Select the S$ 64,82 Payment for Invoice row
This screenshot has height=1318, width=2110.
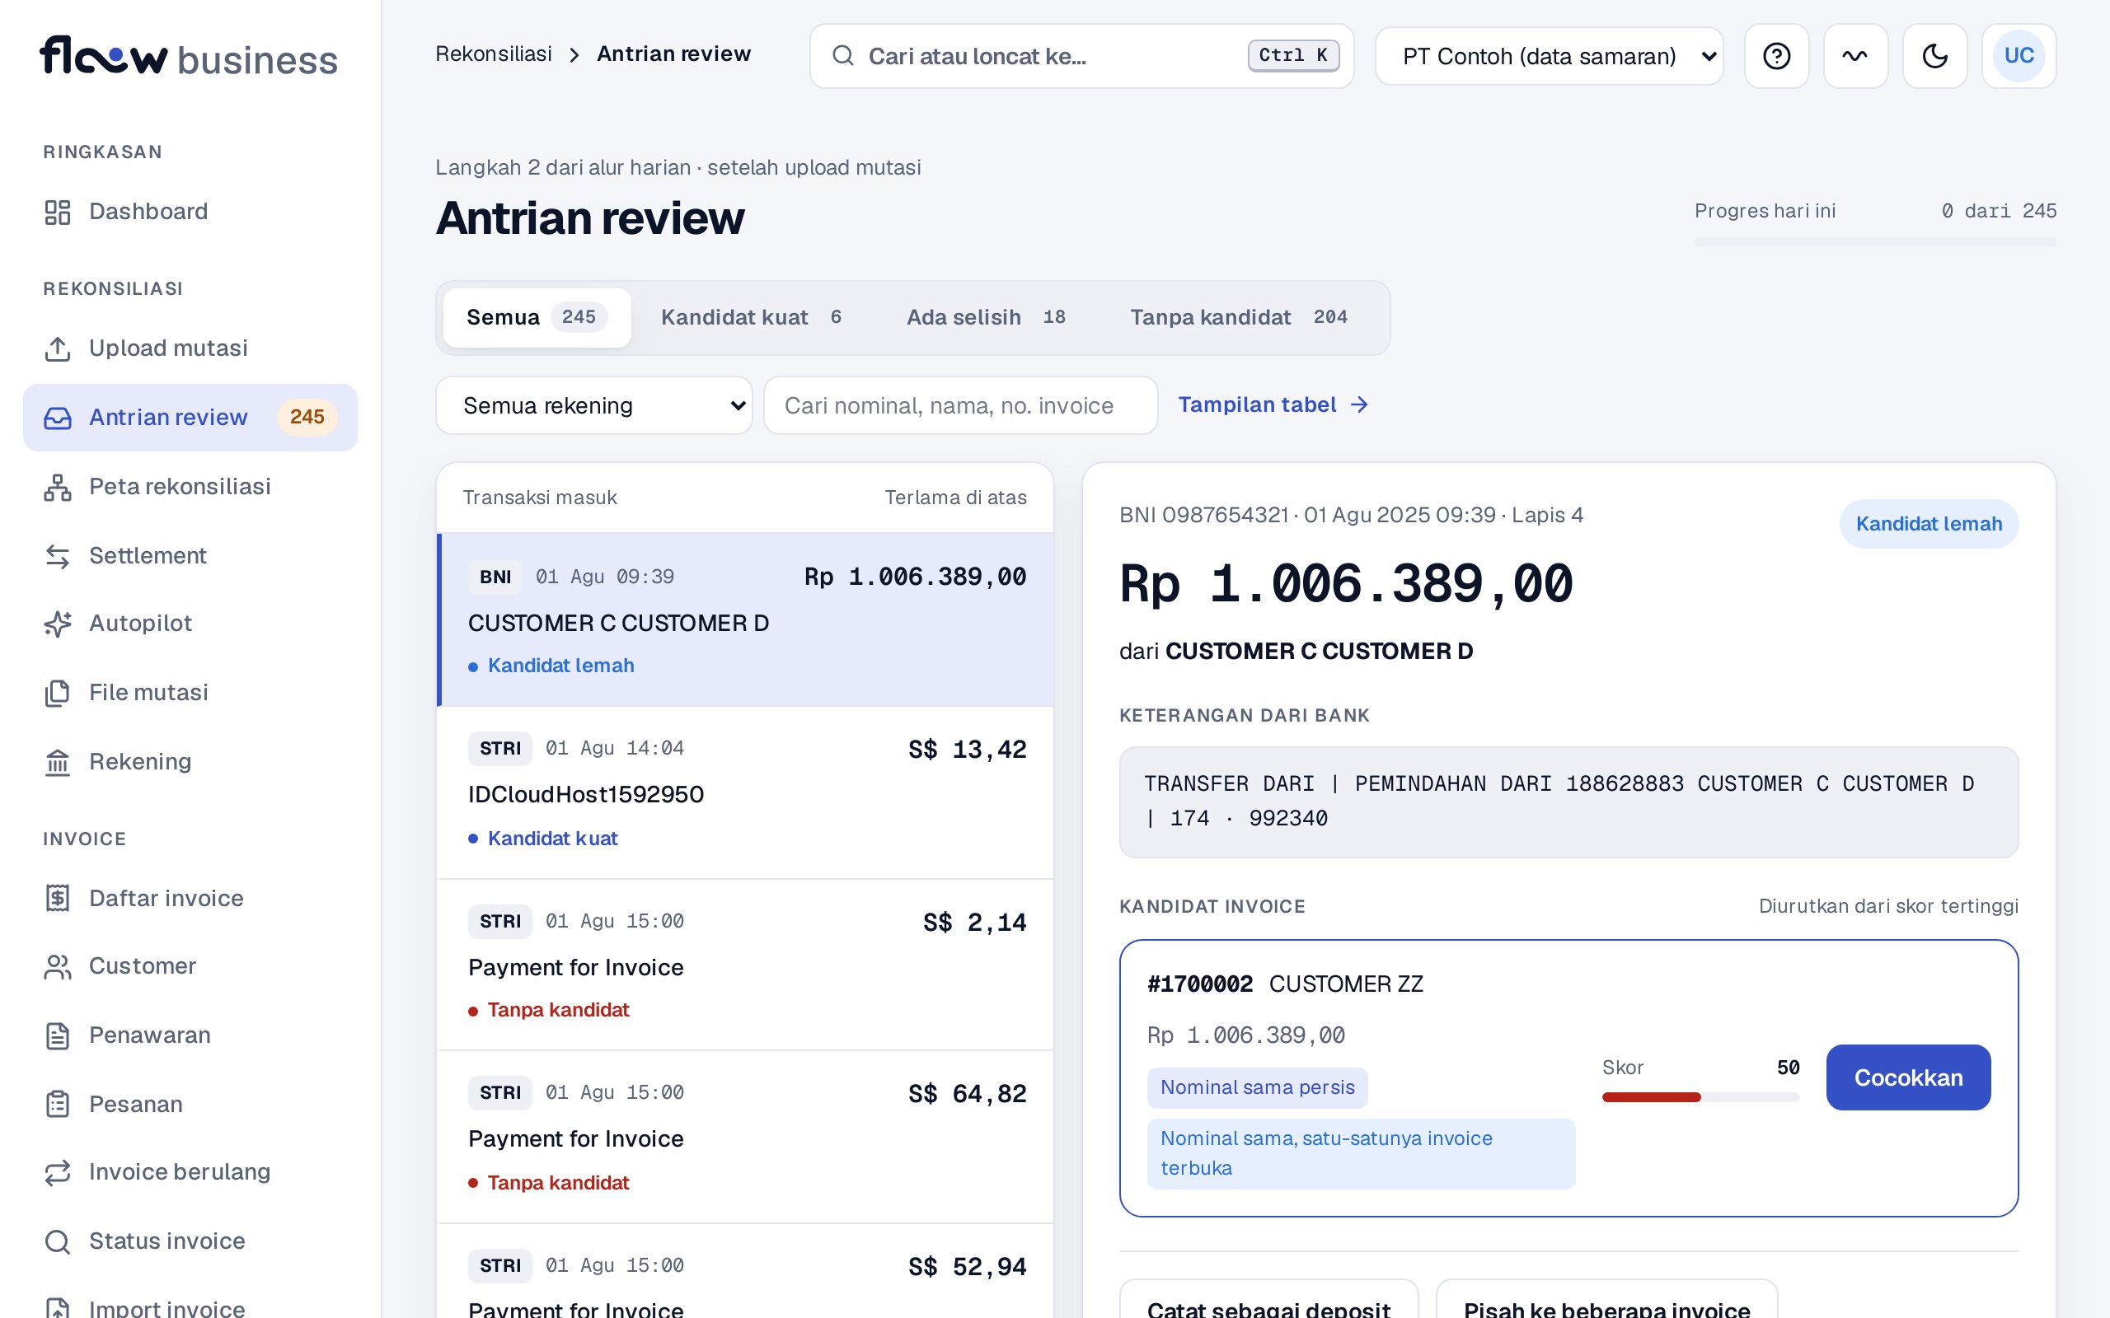(x=745, y=1137)
